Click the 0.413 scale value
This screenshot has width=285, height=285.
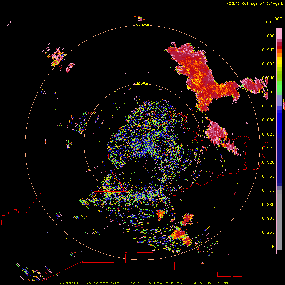coord(268,190)
